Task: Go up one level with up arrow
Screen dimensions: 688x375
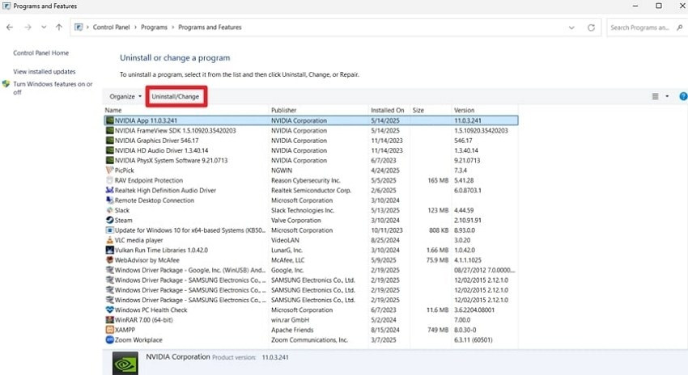Action: pos(59,27)
